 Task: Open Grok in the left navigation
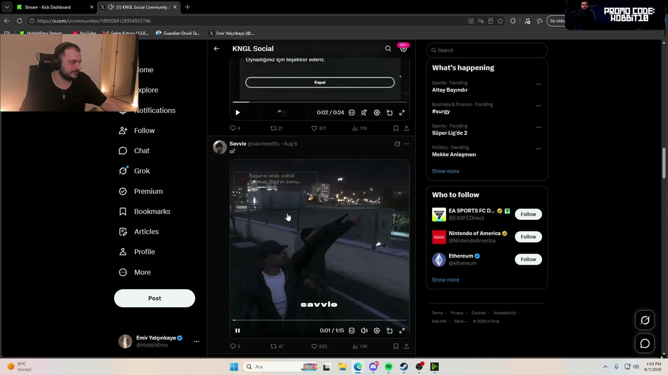tap(134, 171)
